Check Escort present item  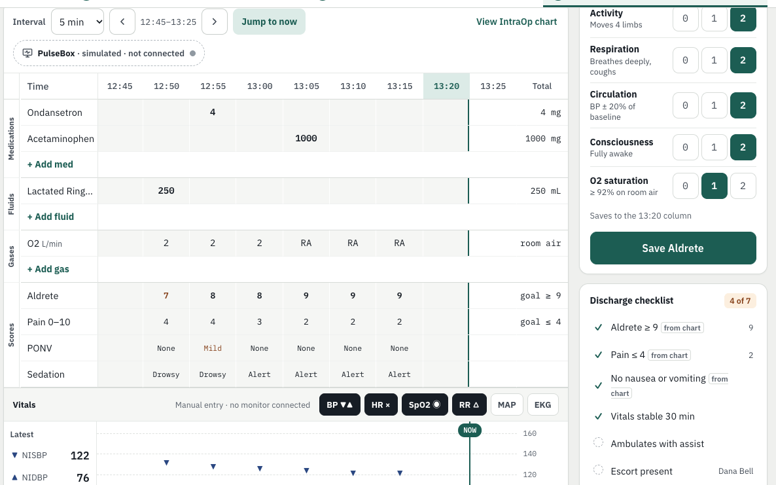[598, 470]
